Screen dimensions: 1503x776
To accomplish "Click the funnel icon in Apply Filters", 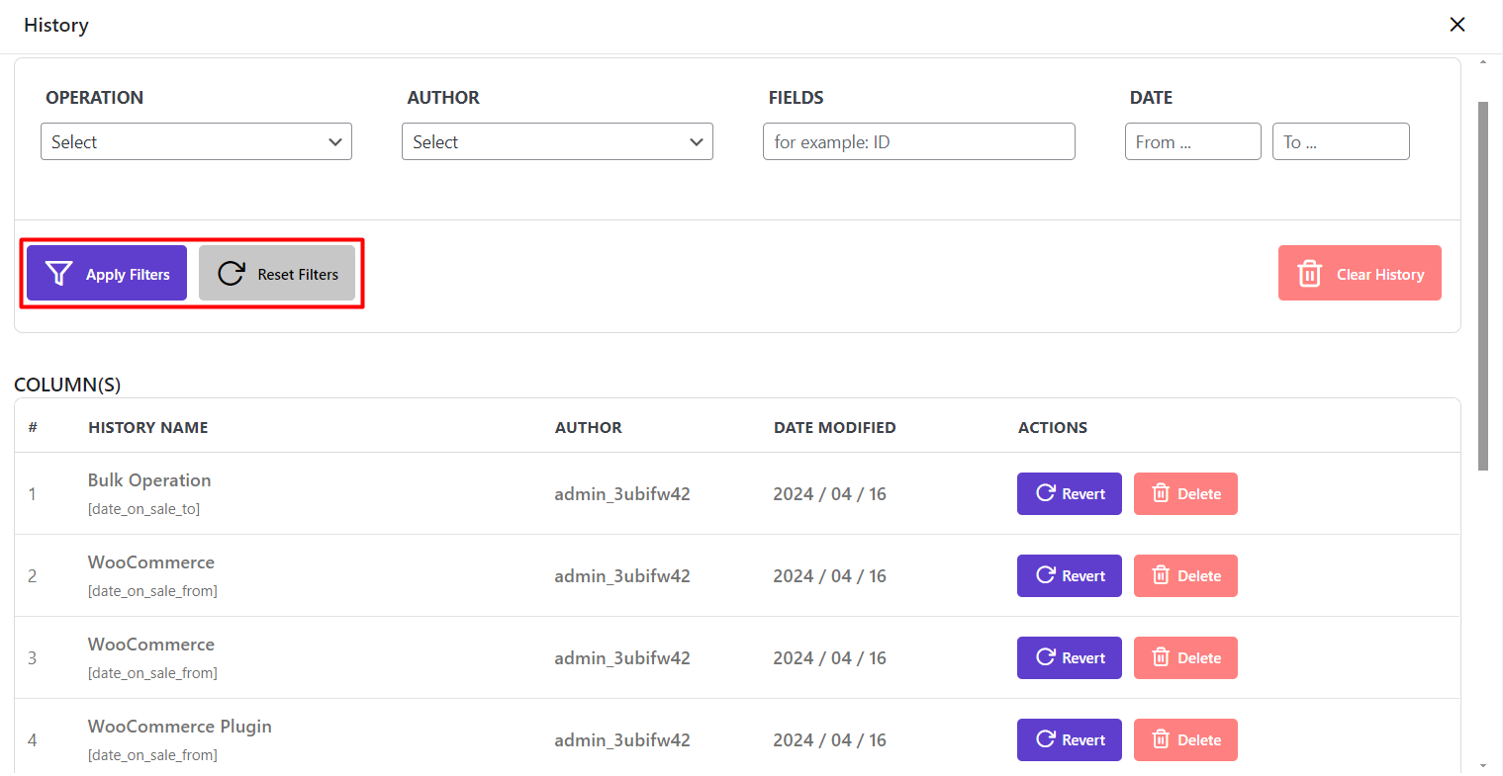I will tap(59, 274).
